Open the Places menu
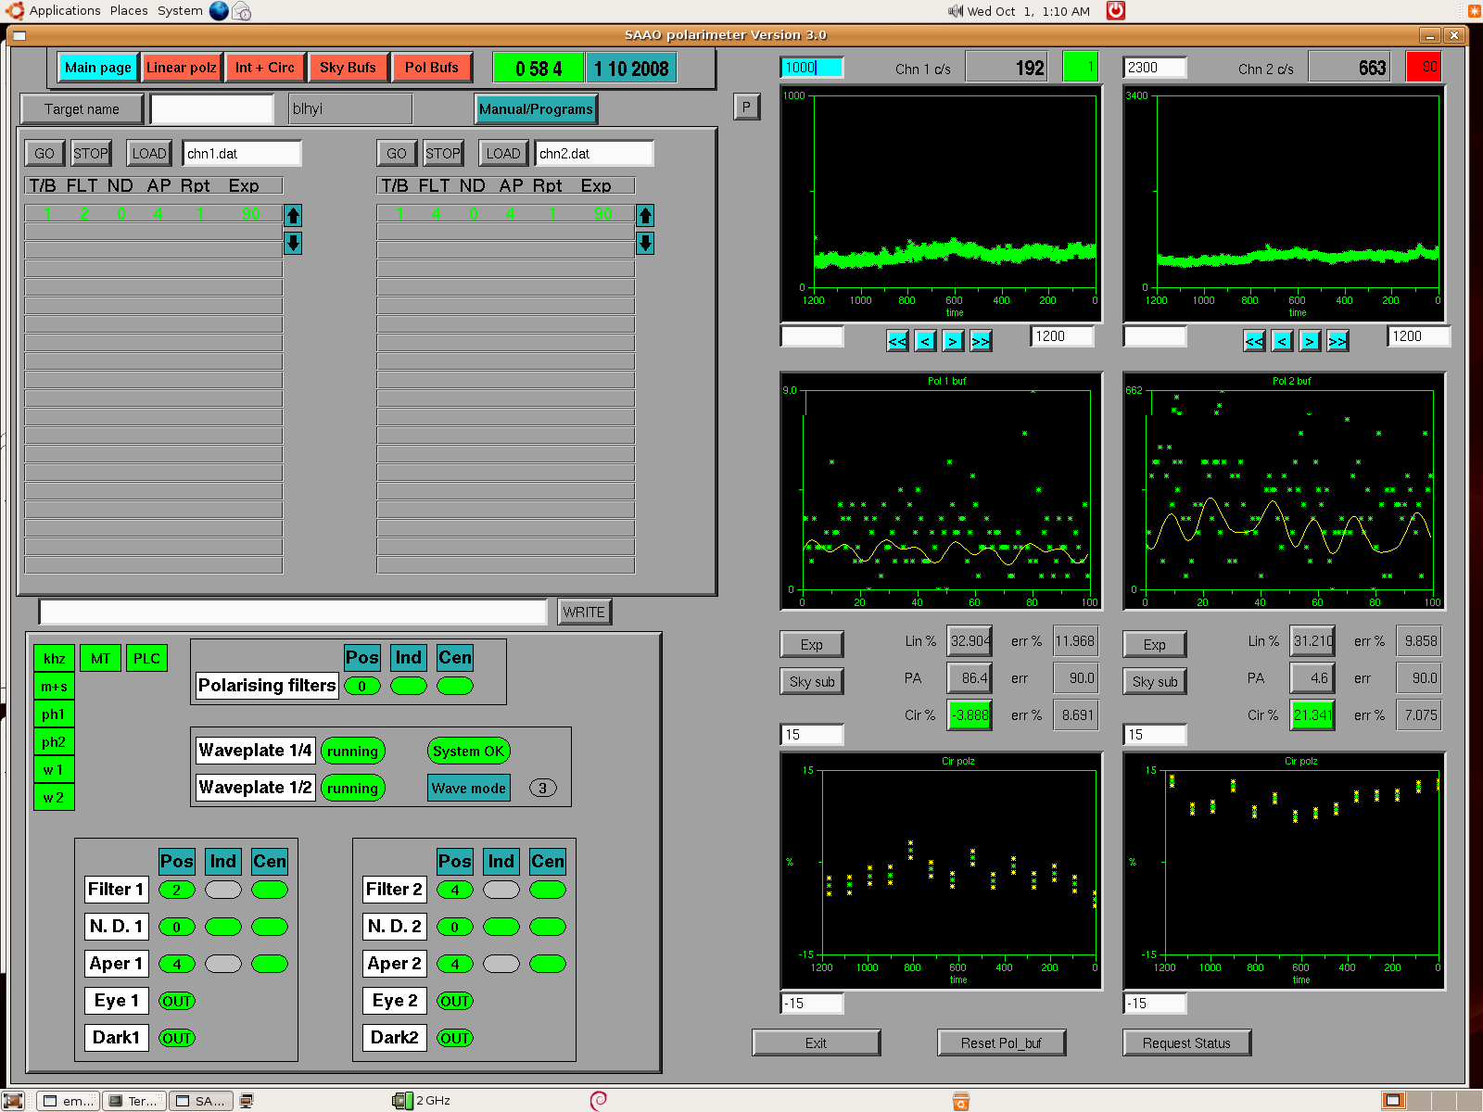Viewport: 1483px width, 1112px height. (129, 11)
